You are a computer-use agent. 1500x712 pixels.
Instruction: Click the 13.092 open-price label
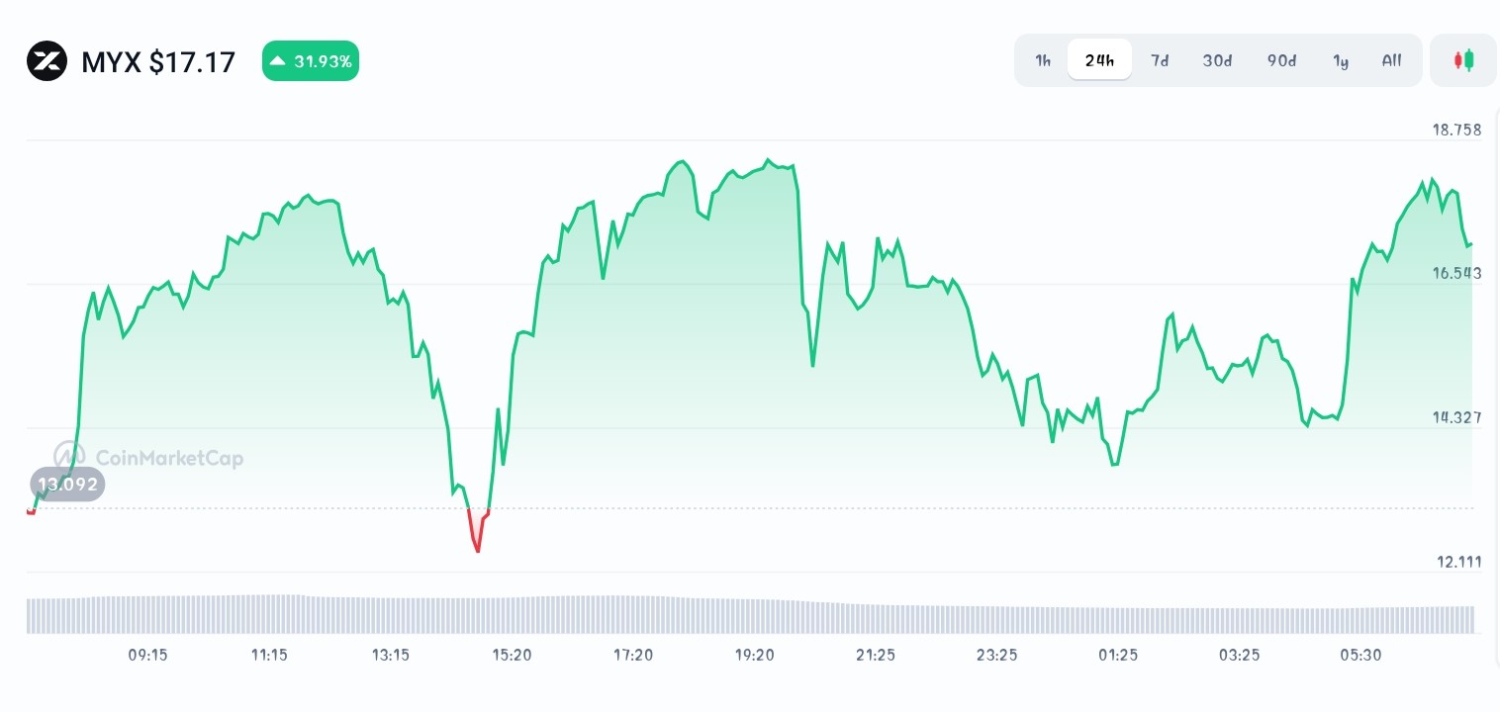(x=66, y=484)
